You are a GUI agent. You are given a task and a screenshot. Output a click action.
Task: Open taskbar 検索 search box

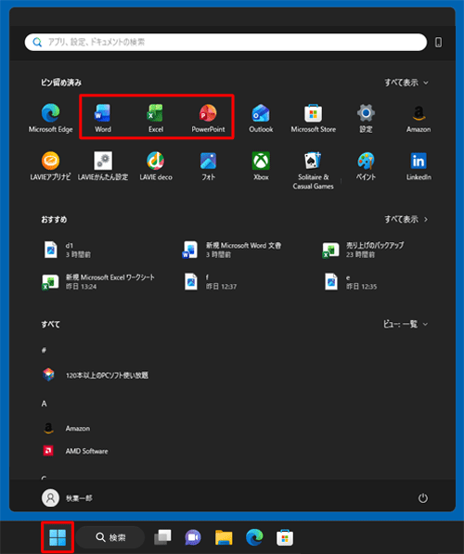point(110,537)
